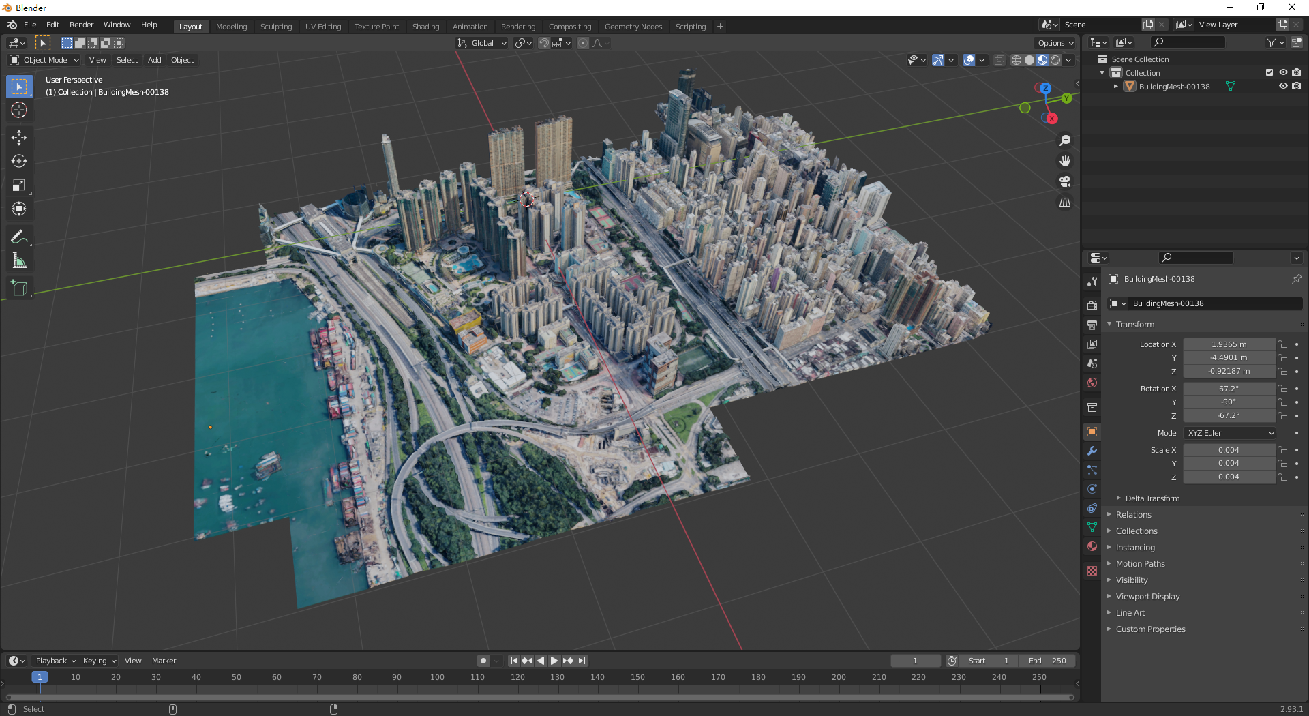1309x716 pixels.
Task: Activate the Annotate tool
Action: 19,237
